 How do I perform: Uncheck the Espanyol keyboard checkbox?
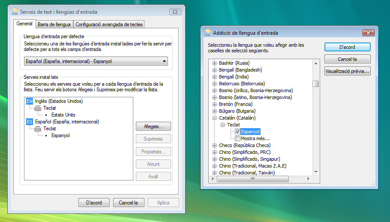(x=237, y=132)
